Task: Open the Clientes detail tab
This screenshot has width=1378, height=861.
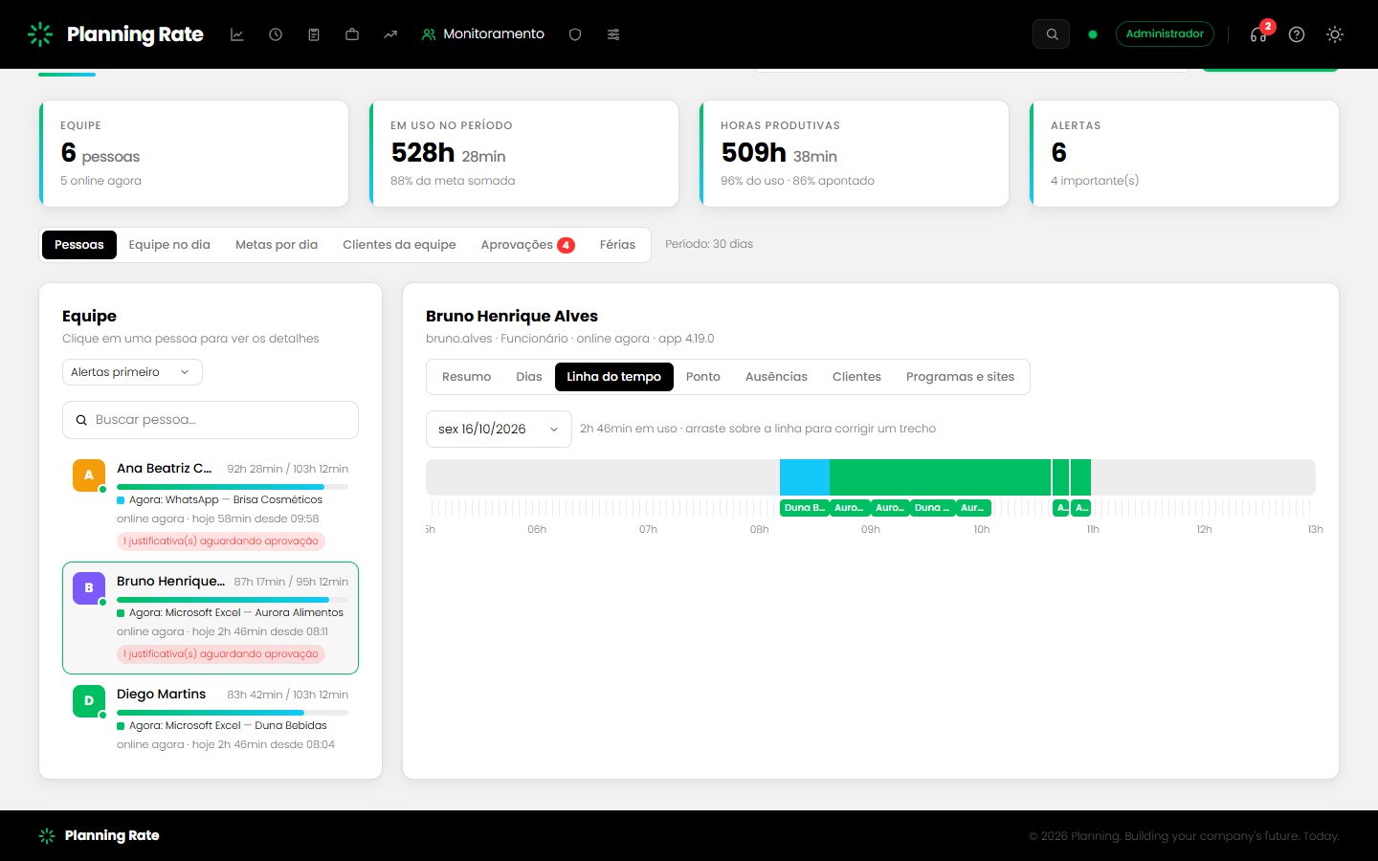Action: pyautogui.click(x=856, y=377)
